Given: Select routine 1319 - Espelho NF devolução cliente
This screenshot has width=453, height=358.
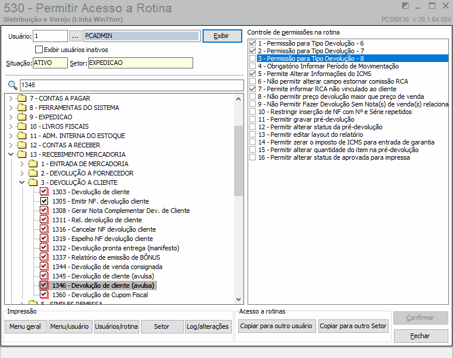Looking at the screenshot, I should (x=102, y=239).
